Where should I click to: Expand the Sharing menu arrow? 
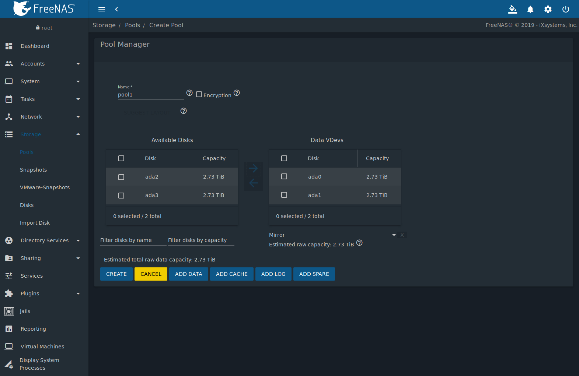click(78, 258)
